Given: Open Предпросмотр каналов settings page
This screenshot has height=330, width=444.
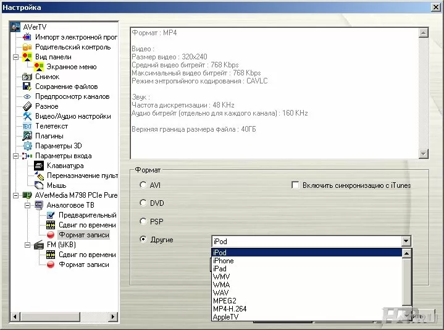Looking at the screenshot, I should click(x=72, y=96).
